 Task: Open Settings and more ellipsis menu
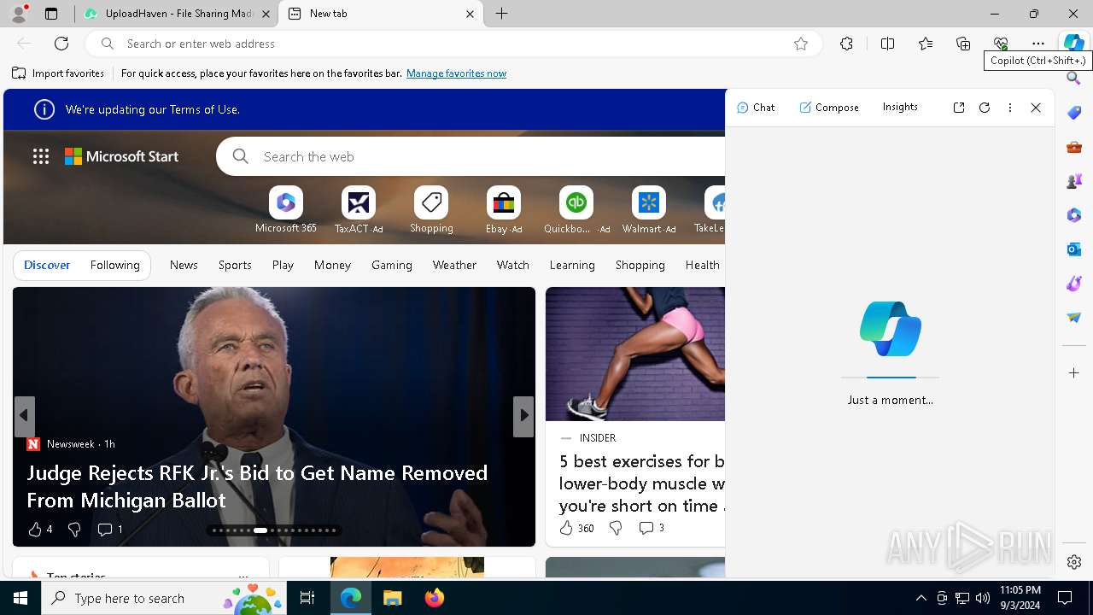click(1038, 44)
